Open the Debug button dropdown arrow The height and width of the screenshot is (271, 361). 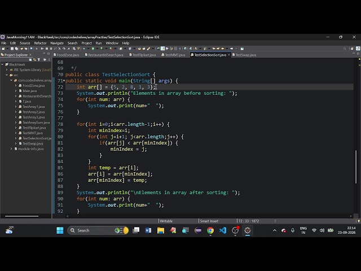click(x=88, y=49)
